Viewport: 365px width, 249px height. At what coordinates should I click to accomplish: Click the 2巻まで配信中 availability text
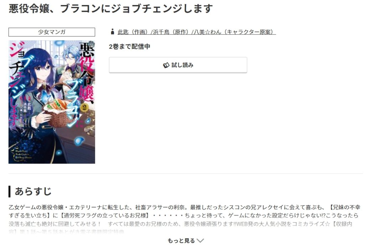coord(129,47)
